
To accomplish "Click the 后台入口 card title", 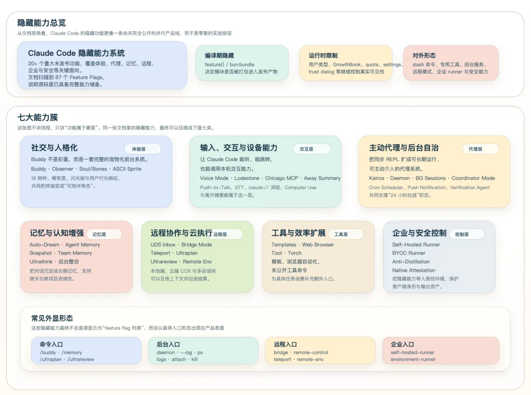I will coord(168,344).
